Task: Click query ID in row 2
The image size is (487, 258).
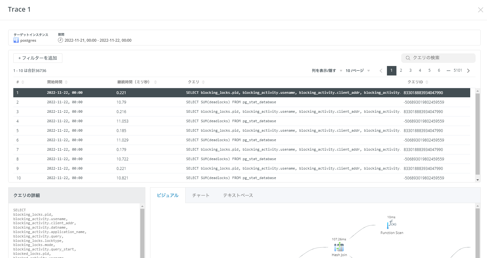Action: pos(424,102)
